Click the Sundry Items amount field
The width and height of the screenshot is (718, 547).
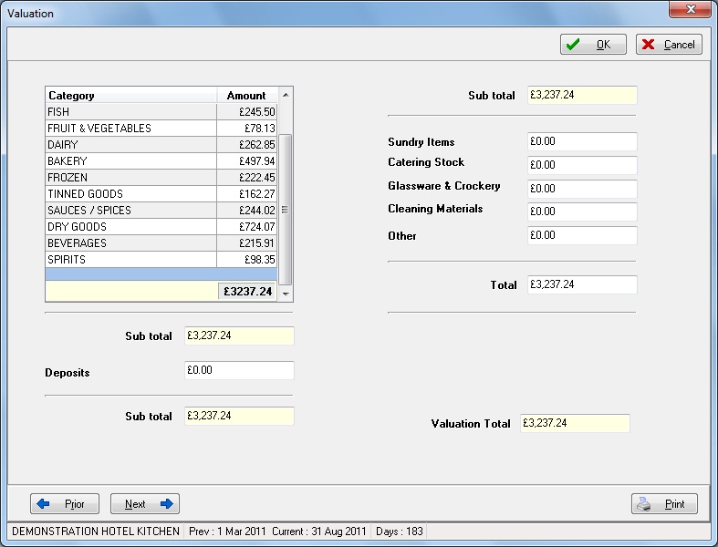coord(582,141)
